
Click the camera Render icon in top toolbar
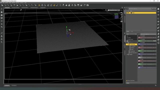[87, 5]
